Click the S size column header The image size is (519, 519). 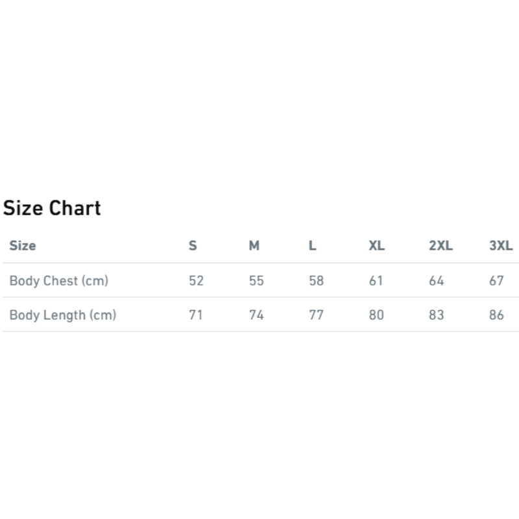click(193, 246)
